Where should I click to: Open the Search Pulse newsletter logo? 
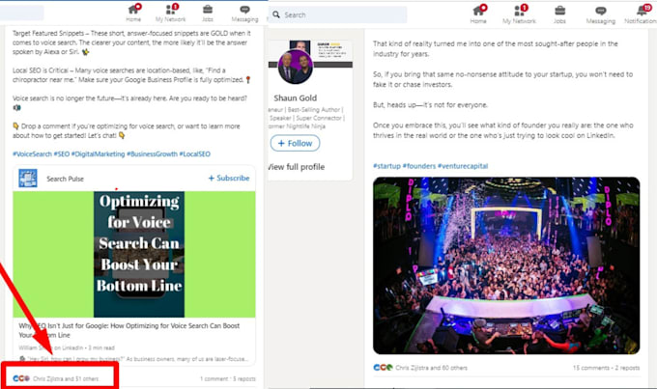28,179
